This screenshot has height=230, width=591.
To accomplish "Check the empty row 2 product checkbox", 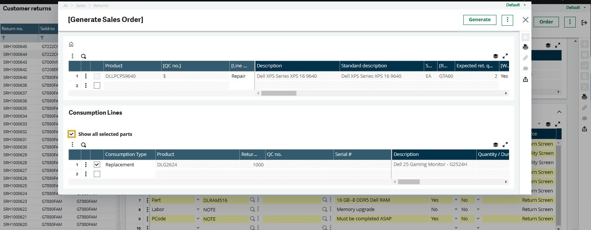I will coord(97,86).
